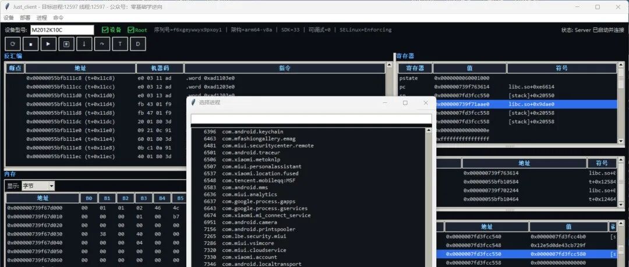This screenshot has width=629, height=267.
Task: Select process com.mfashiongallery.emag
Action: [308, 138]
